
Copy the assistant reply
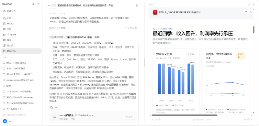coord(51,107)
